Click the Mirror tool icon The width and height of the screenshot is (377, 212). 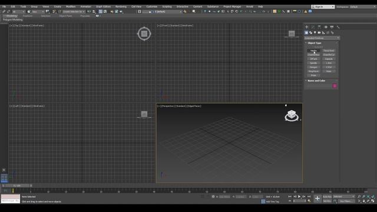pos(90,12)
